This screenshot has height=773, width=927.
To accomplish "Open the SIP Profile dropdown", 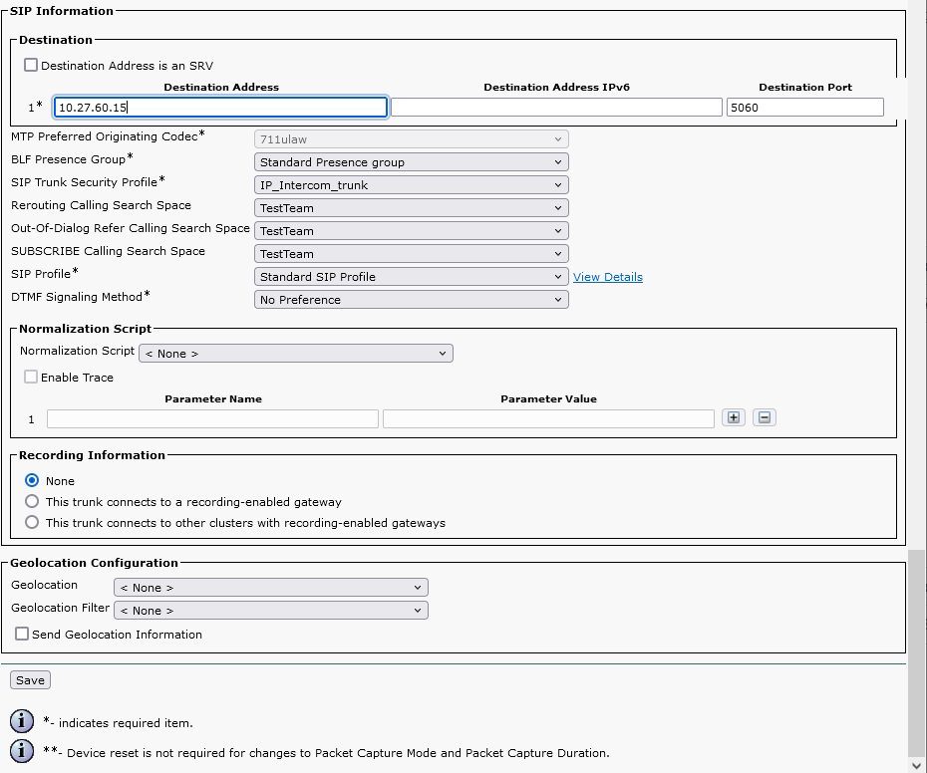I will [x=412, y=277].
